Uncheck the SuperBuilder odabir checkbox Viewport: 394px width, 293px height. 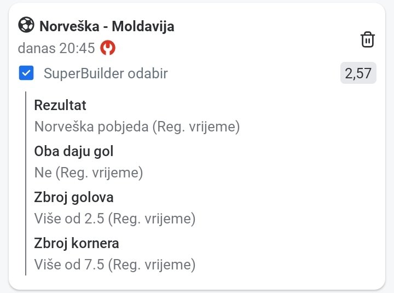[26, 73]
